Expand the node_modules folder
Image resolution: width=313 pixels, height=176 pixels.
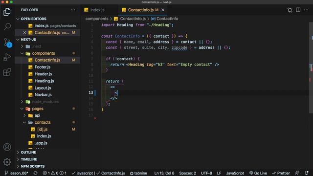click(x=45, y=102)
